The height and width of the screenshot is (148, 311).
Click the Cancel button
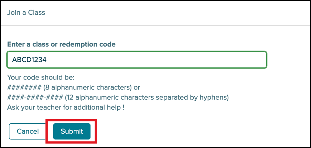(x=28, y=131)
